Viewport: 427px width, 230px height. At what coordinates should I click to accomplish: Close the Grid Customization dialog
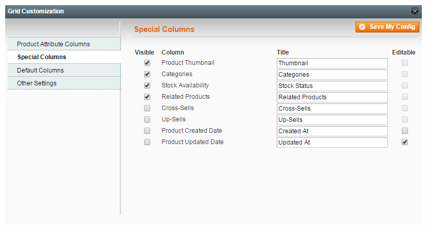(x=415, y=11)
